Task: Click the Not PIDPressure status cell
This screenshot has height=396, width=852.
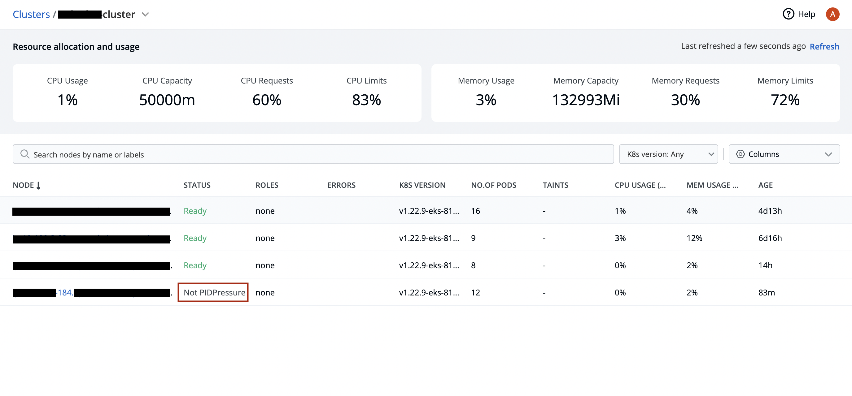Action: point(214,293)
